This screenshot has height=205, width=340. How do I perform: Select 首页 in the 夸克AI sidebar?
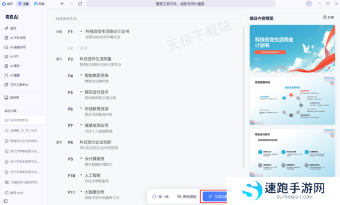(x=10, y=28)
